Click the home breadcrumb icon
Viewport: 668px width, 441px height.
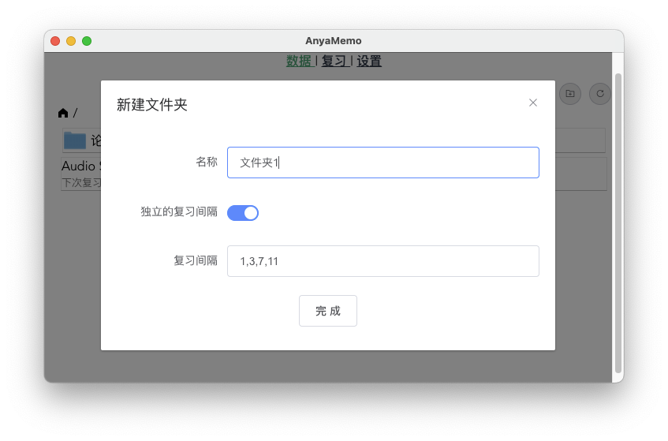click(63, 113)
